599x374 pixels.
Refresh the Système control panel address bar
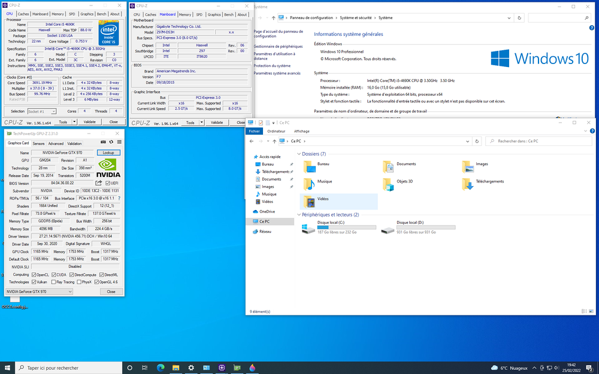tap(519, 18)
